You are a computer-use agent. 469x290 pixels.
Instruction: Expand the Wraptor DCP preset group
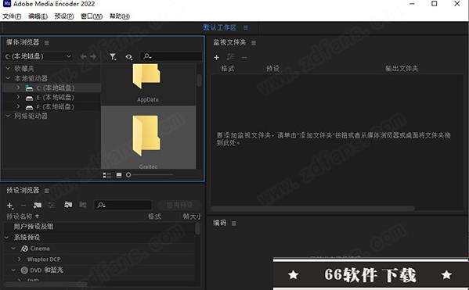coord(20,260)
